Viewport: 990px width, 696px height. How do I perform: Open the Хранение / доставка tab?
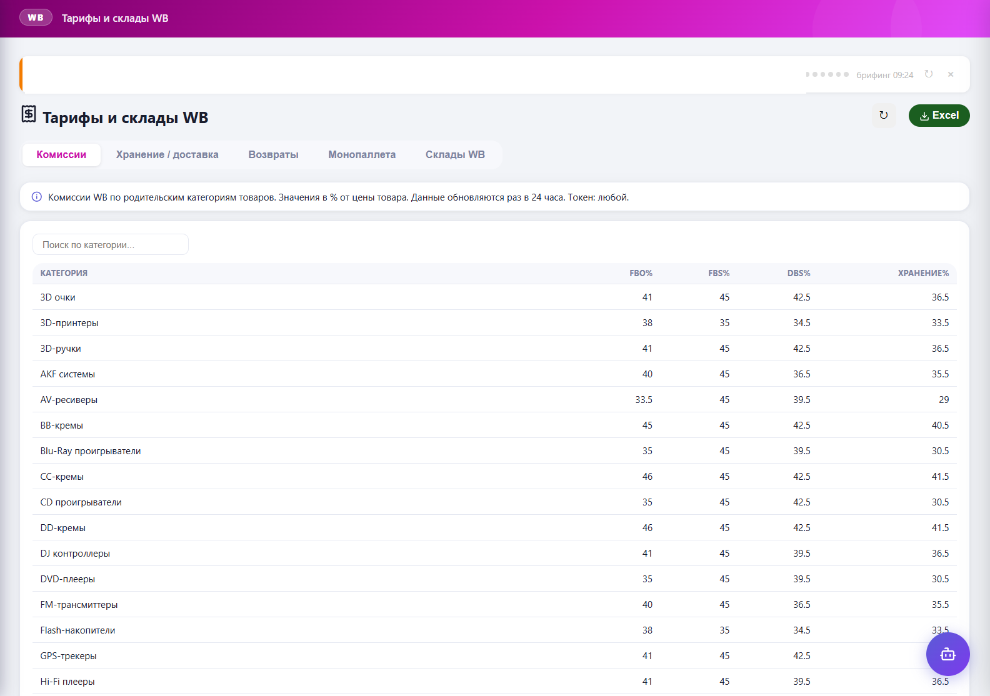[x=167, y=155]
